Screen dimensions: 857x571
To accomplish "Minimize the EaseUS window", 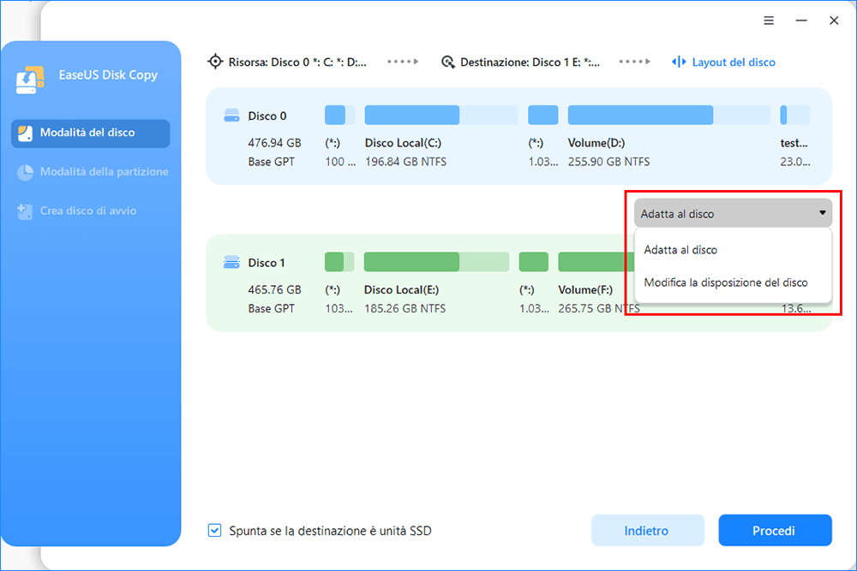I will point(801,21).
